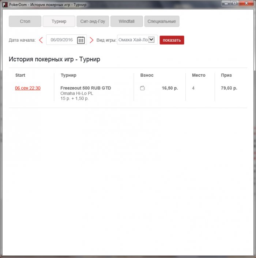Click the 15 р. + 1,50 р. buy-in text
This screenshot has width=256, height=258.
click(x=74, y=98)
